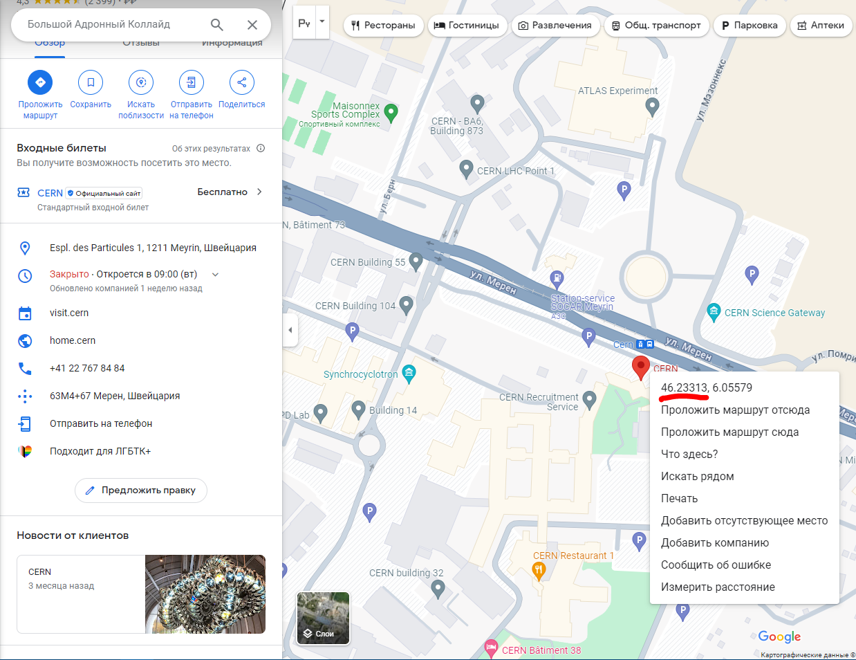The image size is (856, 660).
Task: Select 'Добавить отсутствующее место' menu entry
Action: click(745, 521)
